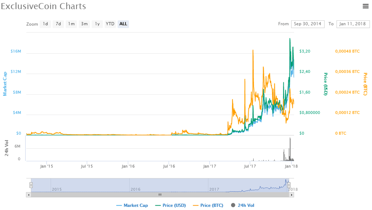The width and height of the screenshot is (372, 210).
Task: Click the navigator right range handle
Action: pos(289,185)
